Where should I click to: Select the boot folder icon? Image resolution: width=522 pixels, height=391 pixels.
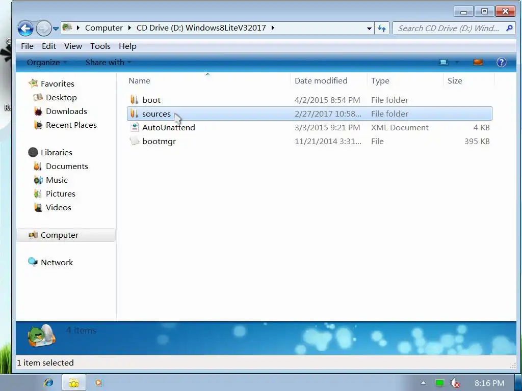coord(135,100)
